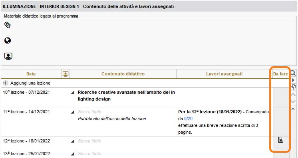Click the Lavori assegnati column header
The height and width of the screenshot is (158, 298).
tap(224, 74)
